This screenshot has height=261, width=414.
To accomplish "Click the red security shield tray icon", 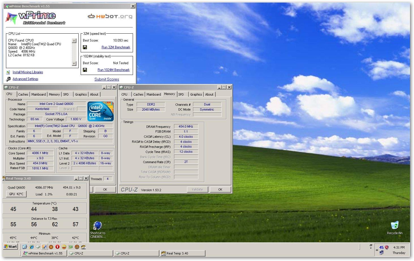I will tap(387, 247).
